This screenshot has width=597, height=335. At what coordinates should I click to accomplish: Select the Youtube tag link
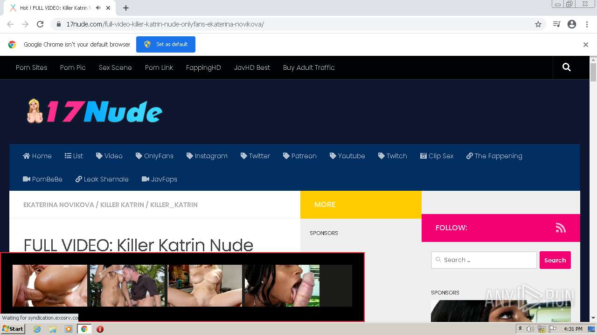[347, 156]
